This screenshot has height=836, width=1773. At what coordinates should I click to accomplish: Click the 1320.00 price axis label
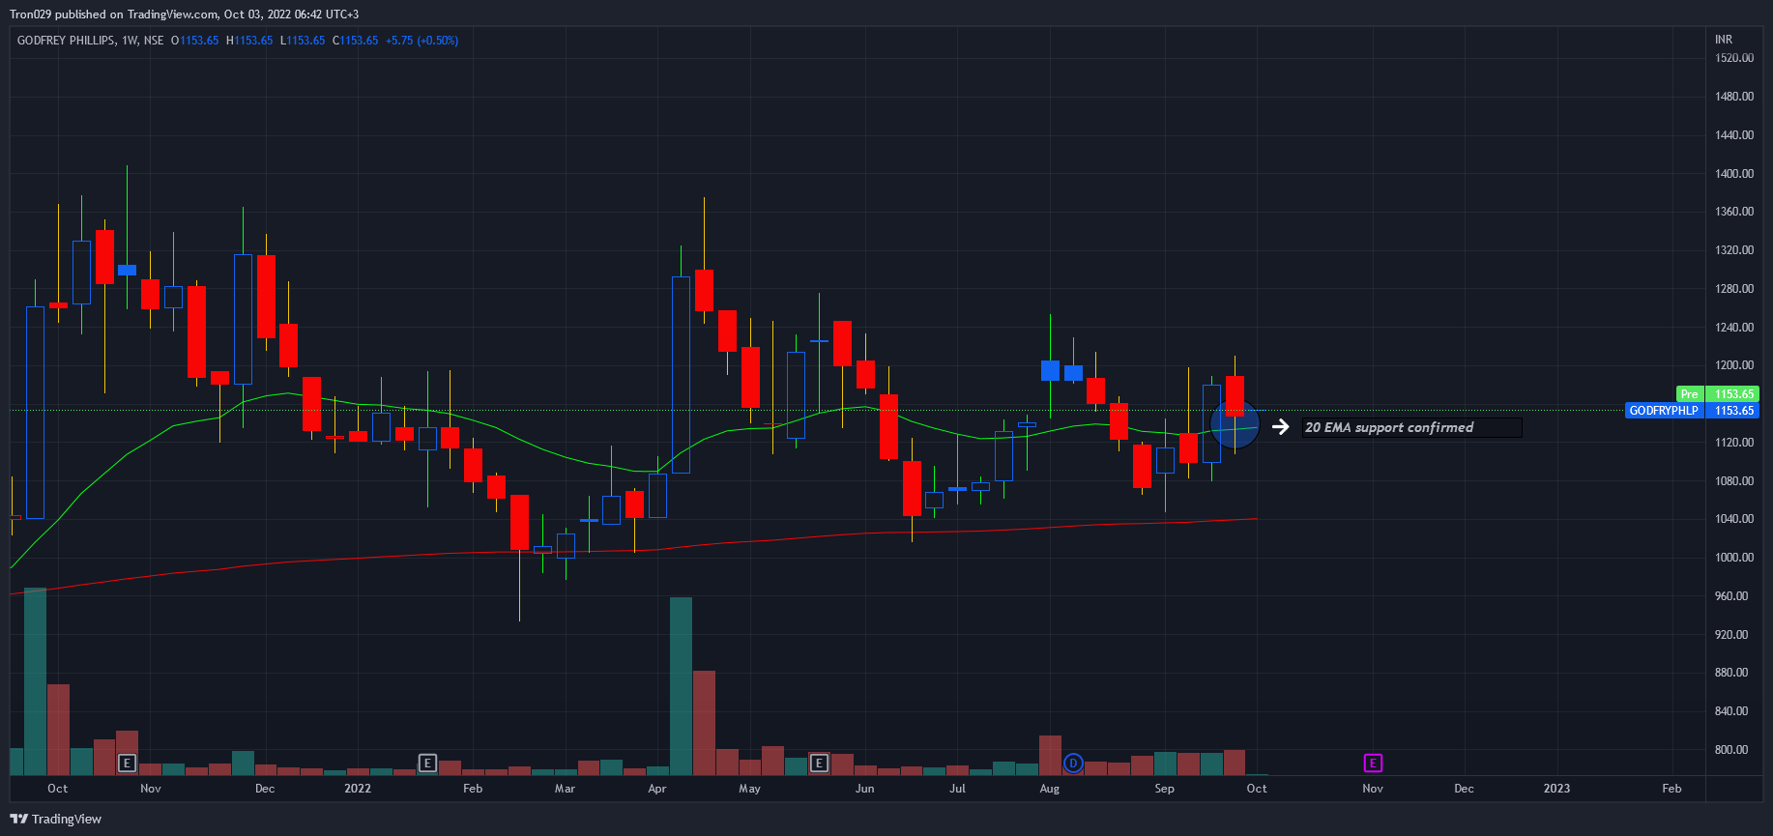click(1734, 250)
